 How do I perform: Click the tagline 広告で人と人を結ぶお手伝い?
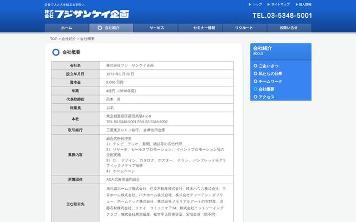pos(65,4)
